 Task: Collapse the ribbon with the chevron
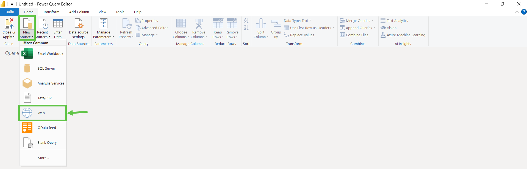point(517,12)
